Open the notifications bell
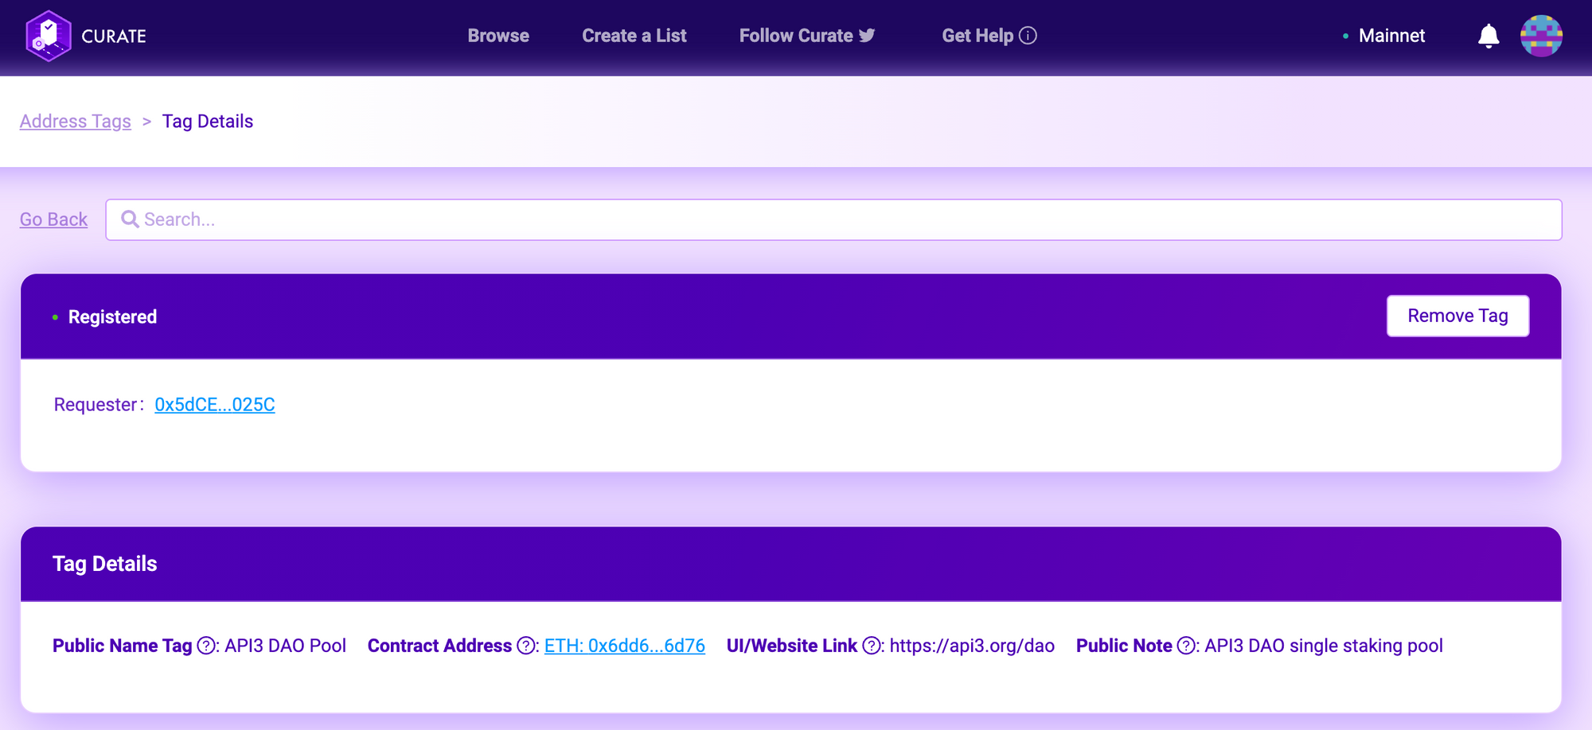Image resolution: width=1592 pixels, height=730 pixels. click(x=1489, y=36)
